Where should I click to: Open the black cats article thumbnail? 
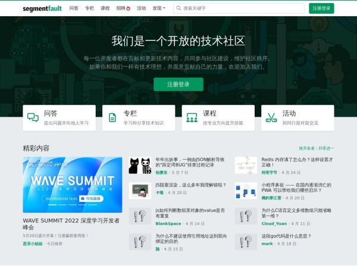(x=140, y=166)
